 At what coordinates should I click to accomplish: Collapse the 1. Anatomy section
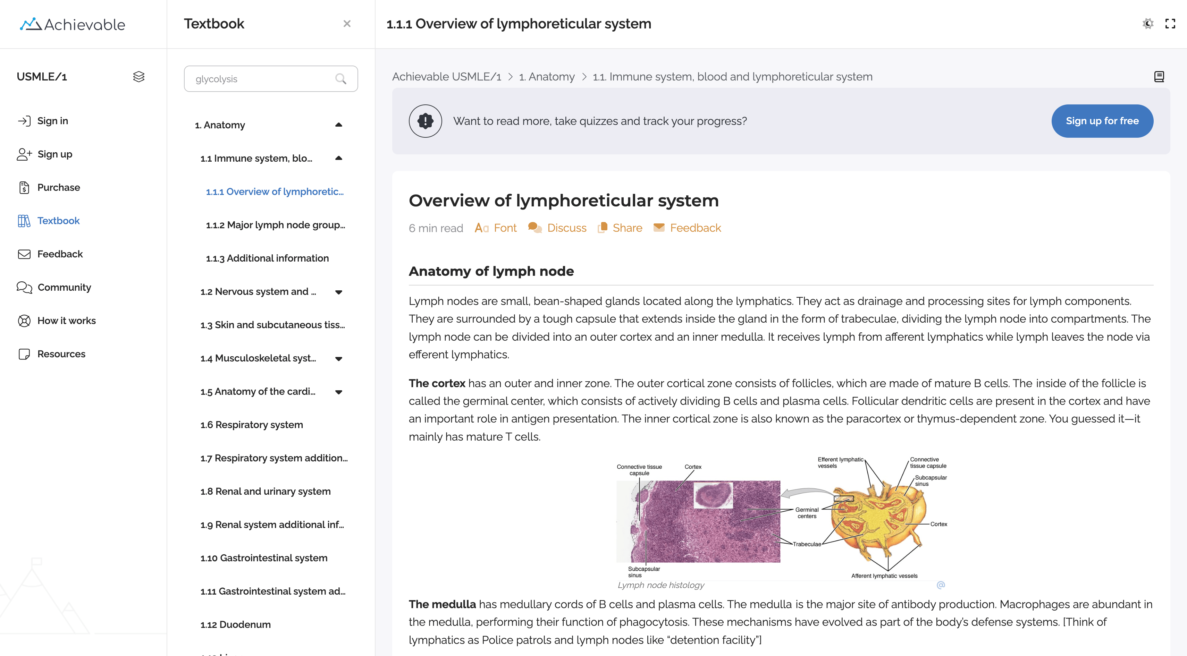click(339, 125)
